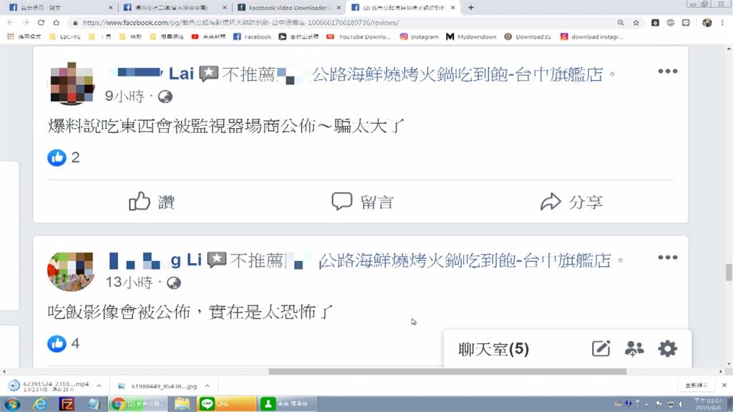Reload the Facebook page
The width and height of the screenshot is (733, 412).
click(41, 22)
